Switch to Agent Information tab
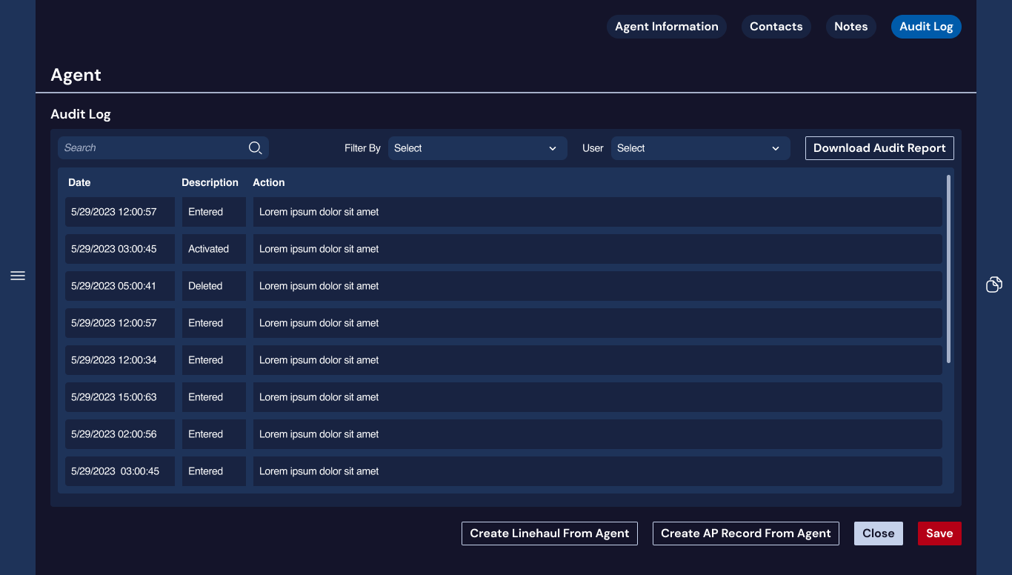This screenshot has width=1012, height=575. click(667, 27)
